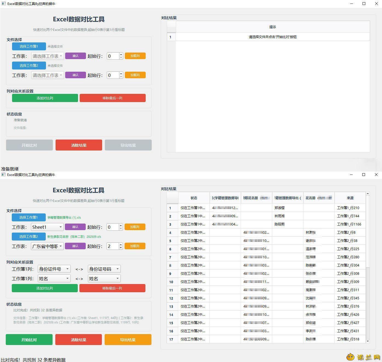
Task: Select the 工作簿2_行8 cell
Action: click(x=350, y=233)
